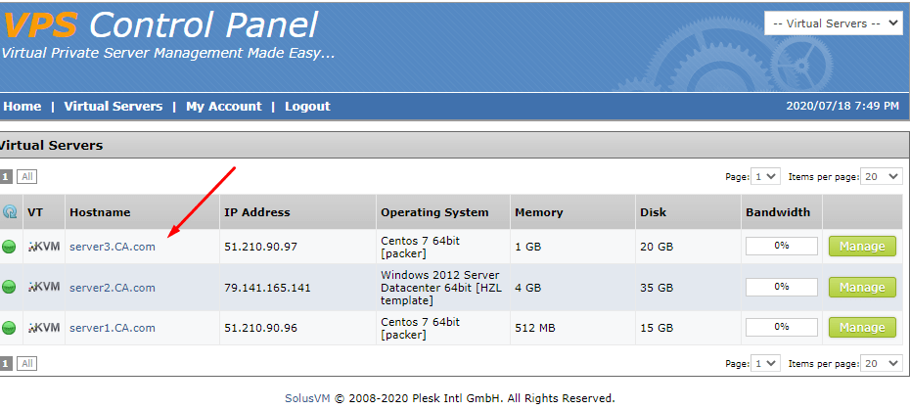Click the refresh icon in table header
Viewport: 910px width, 410px height.
(10, 212)
